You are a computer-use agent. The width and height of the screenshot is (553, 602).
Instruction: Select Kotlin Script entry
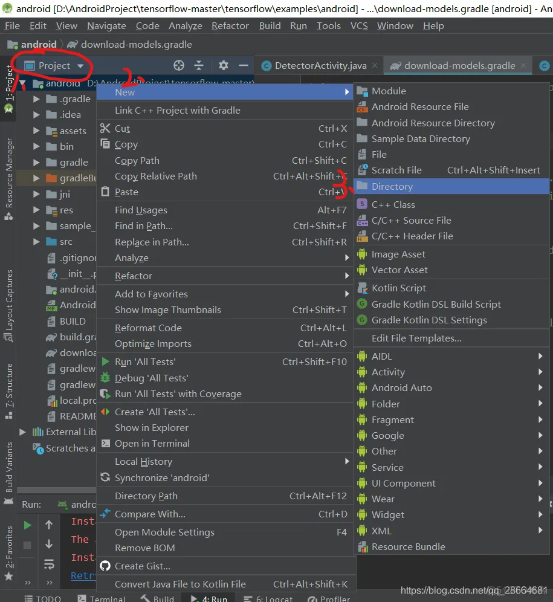pos(451,288)
